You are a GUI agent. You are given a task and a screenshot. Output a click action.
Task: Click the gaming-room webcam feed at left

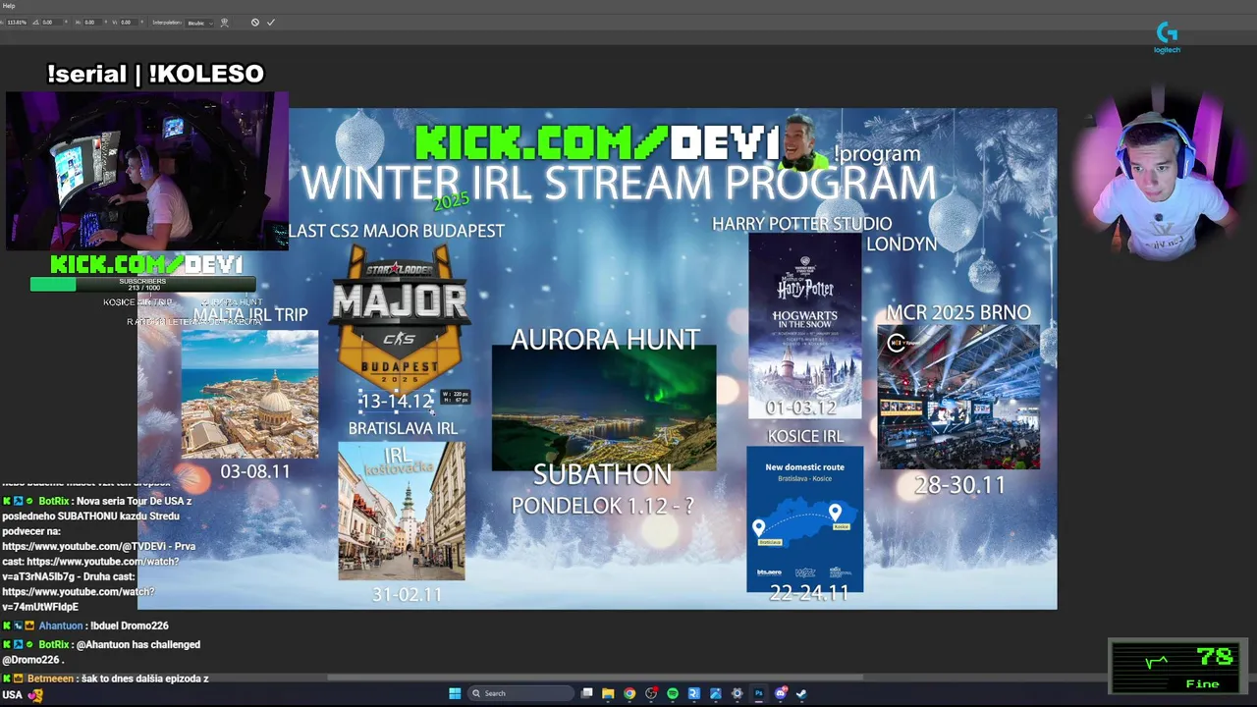pos(147,172)
